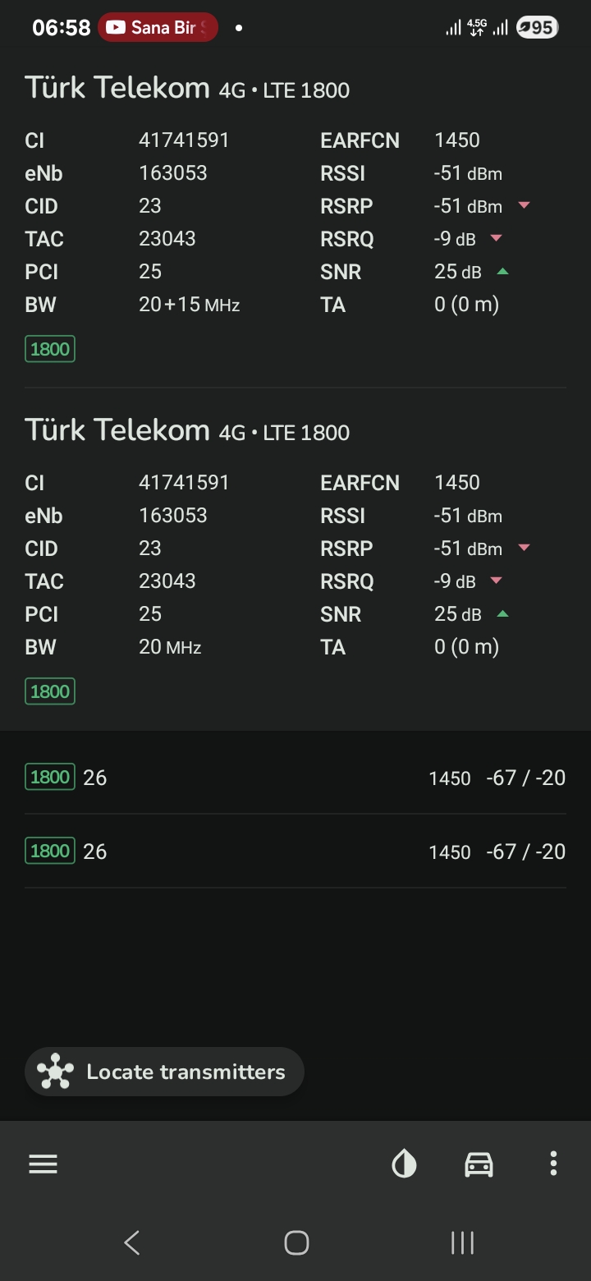Screen dimensions: 591x1281
Task: Tap the Android recent apps button
Action: 462,1242
